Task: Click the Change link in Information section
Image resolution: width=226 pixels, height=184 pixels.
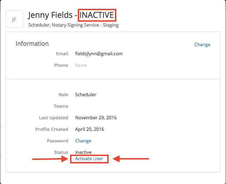Action: click(202, 44)
